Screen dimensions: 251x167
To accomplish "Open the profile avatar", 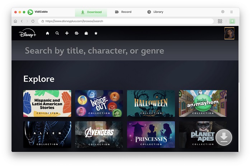I will [229, 33].
